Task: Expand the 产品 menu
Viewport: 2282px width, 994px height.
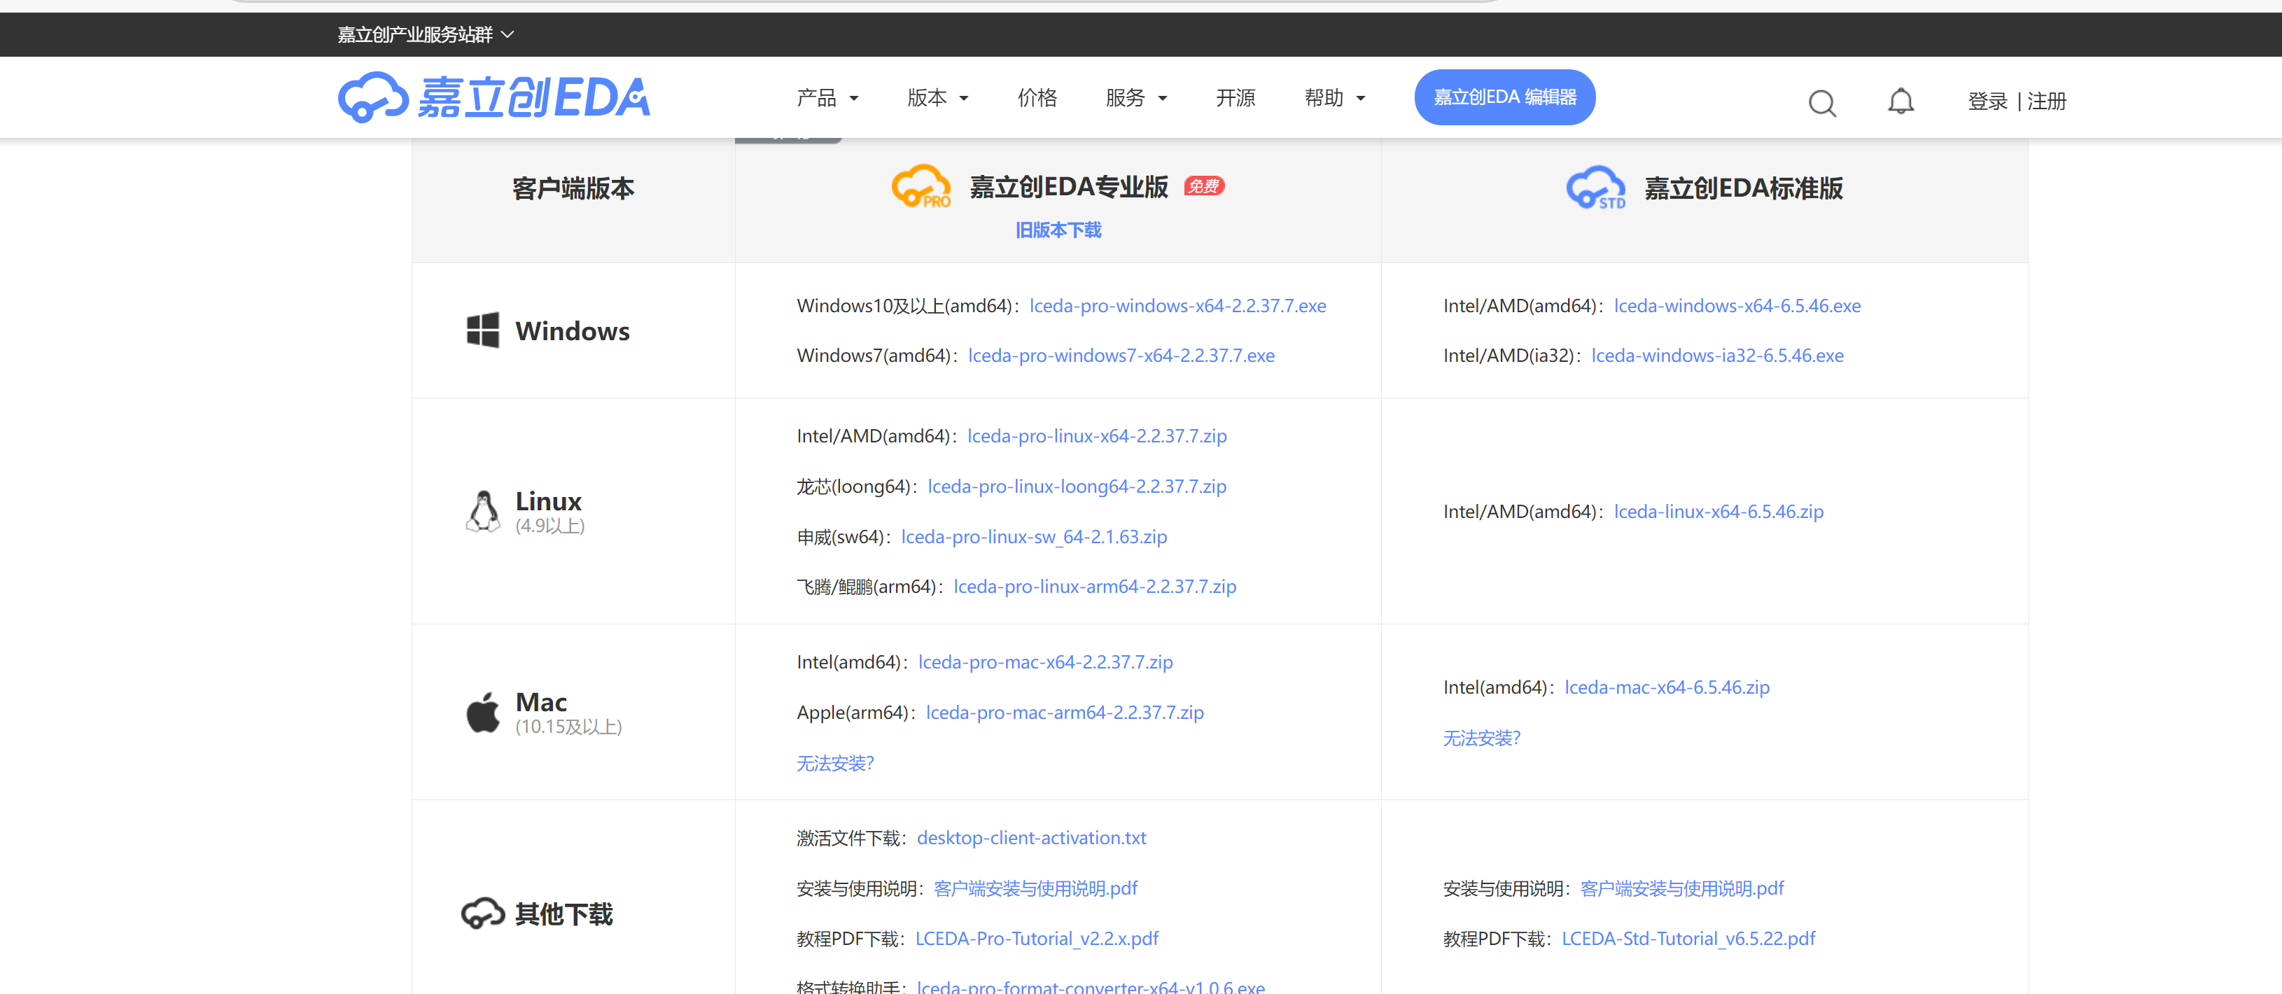Action: pyautogui.click(x=827, y=97)
